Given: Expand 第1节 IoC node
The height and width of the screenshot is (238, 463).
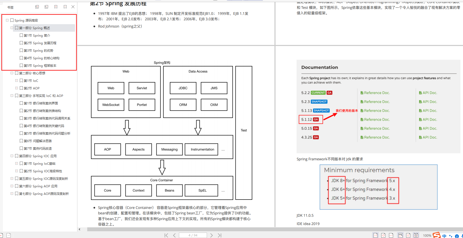Looking at the screenshot, I should (x=17, y=81).
